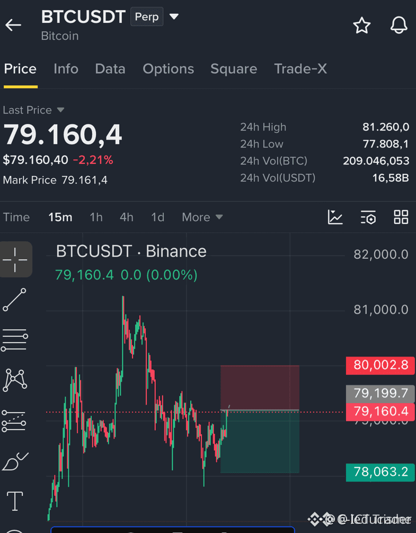Click the 79,160.4 current price axis label
The image size is (416, 533).
pos(380,412)
